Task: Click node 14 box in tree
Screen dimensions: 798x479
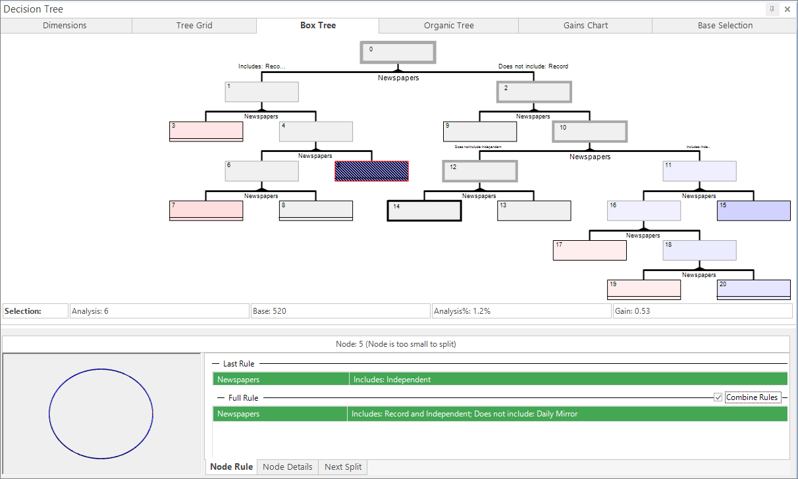Action: pos(424,211)
